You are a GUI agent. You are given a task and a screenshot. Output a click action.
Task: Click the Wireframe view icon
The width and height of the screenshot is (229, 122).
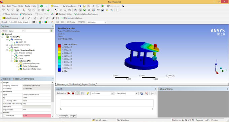pos(21,14)
